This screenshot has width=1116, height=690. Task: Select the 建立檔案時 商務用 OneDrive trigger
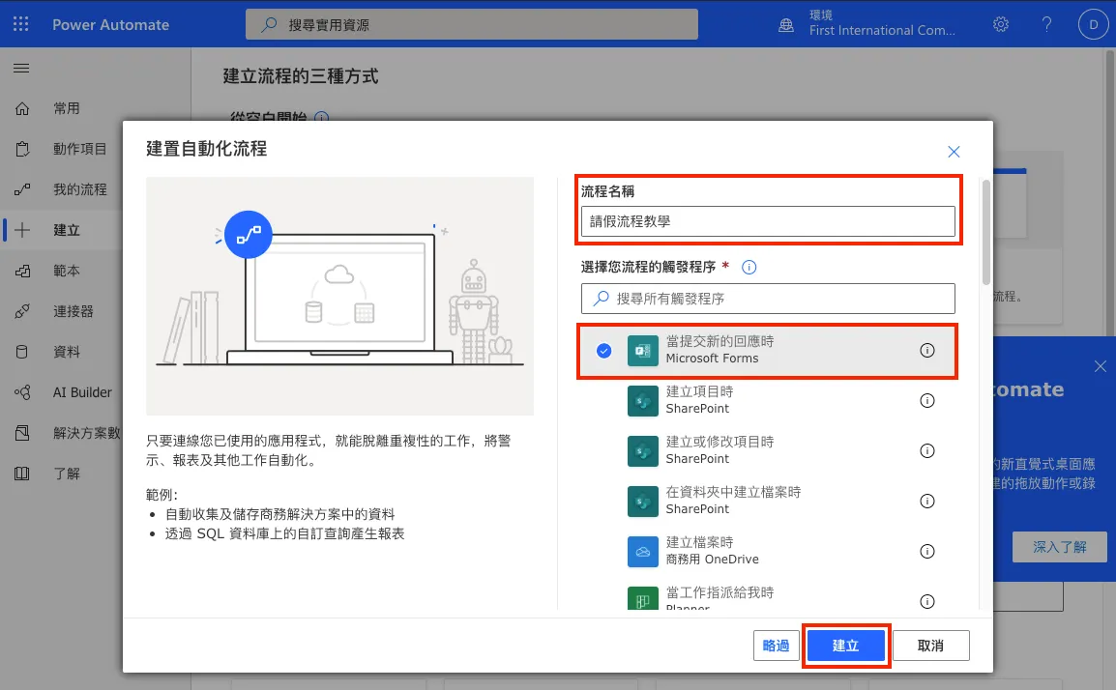tap(767, 551)
